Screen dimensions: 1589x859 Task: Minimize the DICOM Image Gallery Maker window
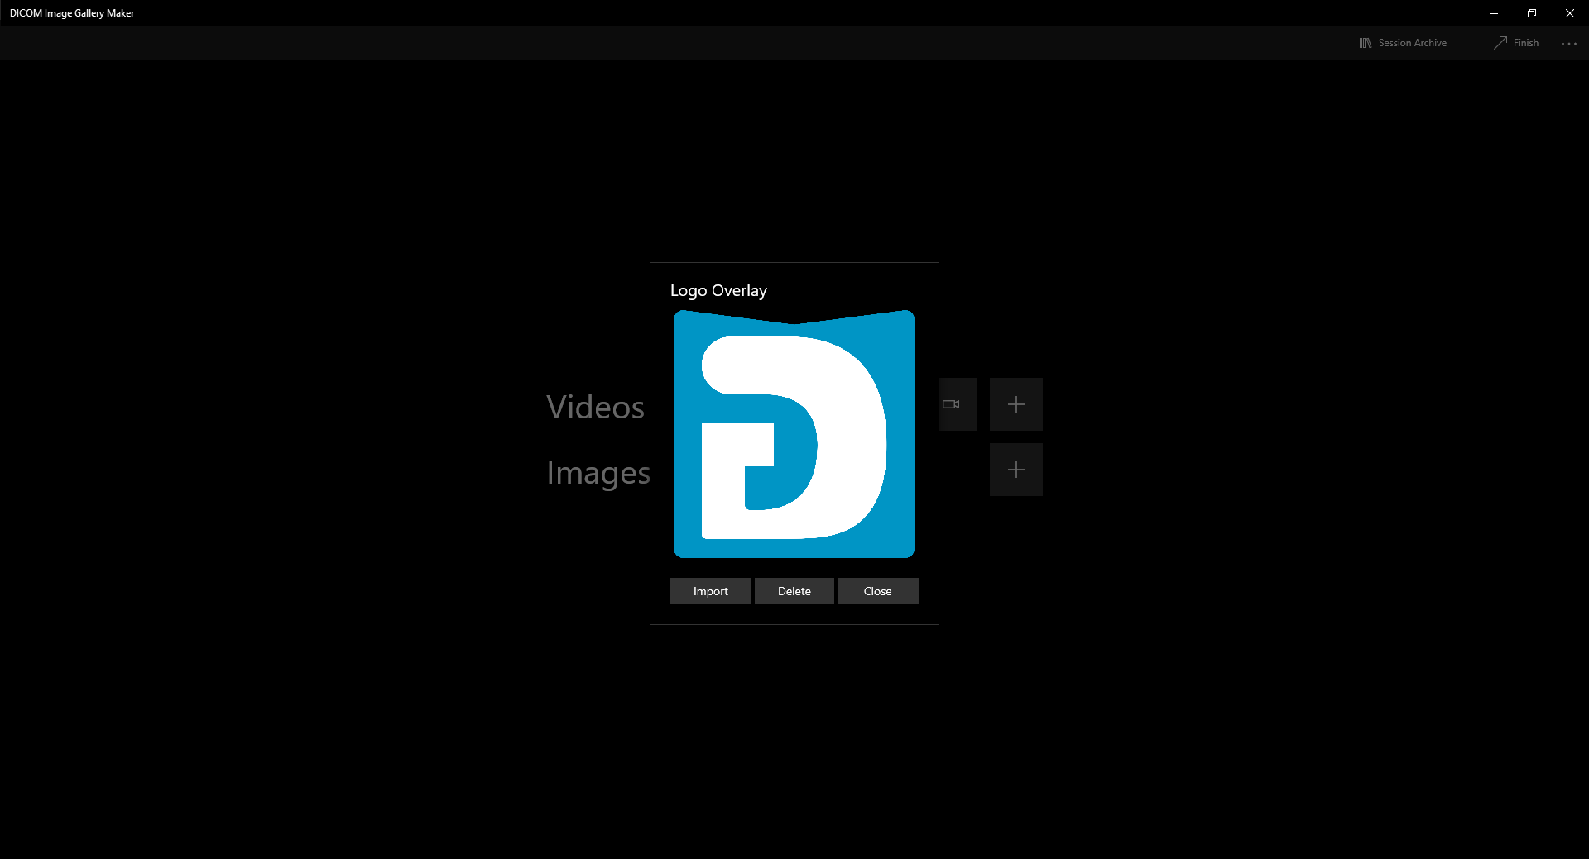coord(1494,13)
